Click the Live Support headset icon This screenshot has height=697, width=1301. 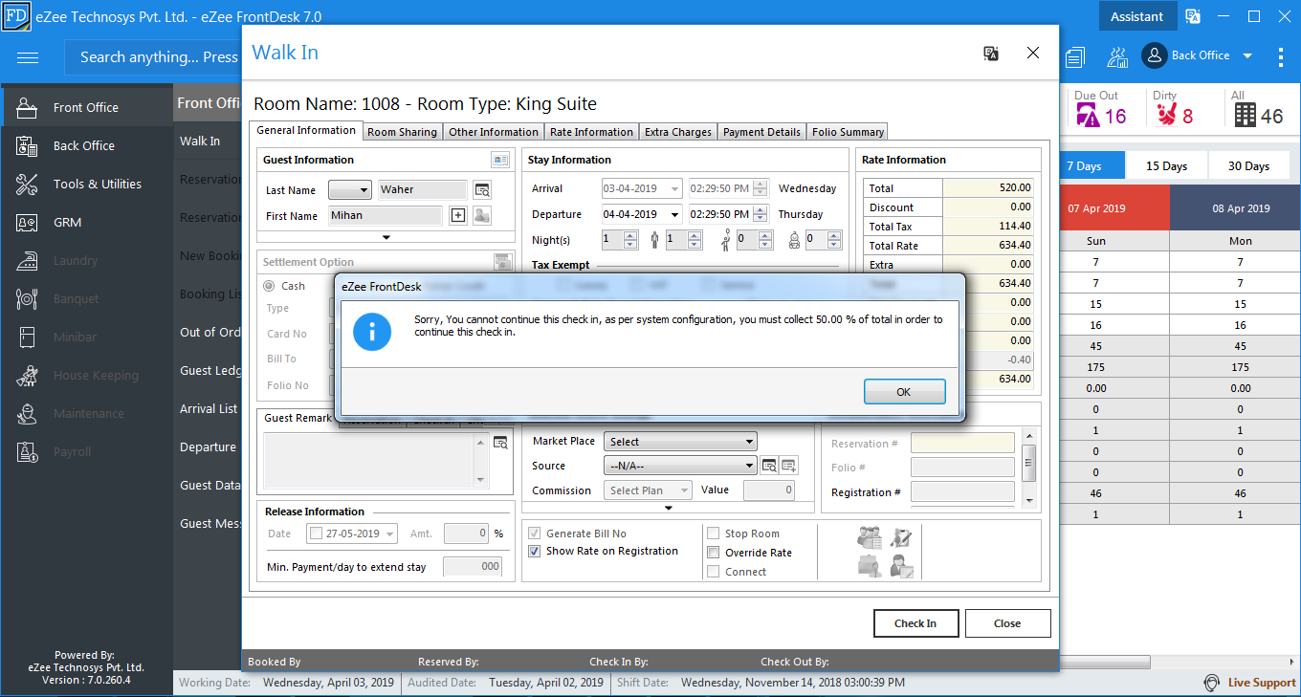(1212, 683)
